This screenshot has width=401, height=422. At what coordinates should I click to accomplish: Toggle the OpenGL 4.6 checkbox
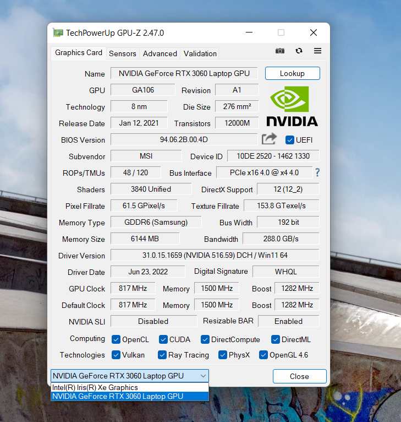pos(263,355)
